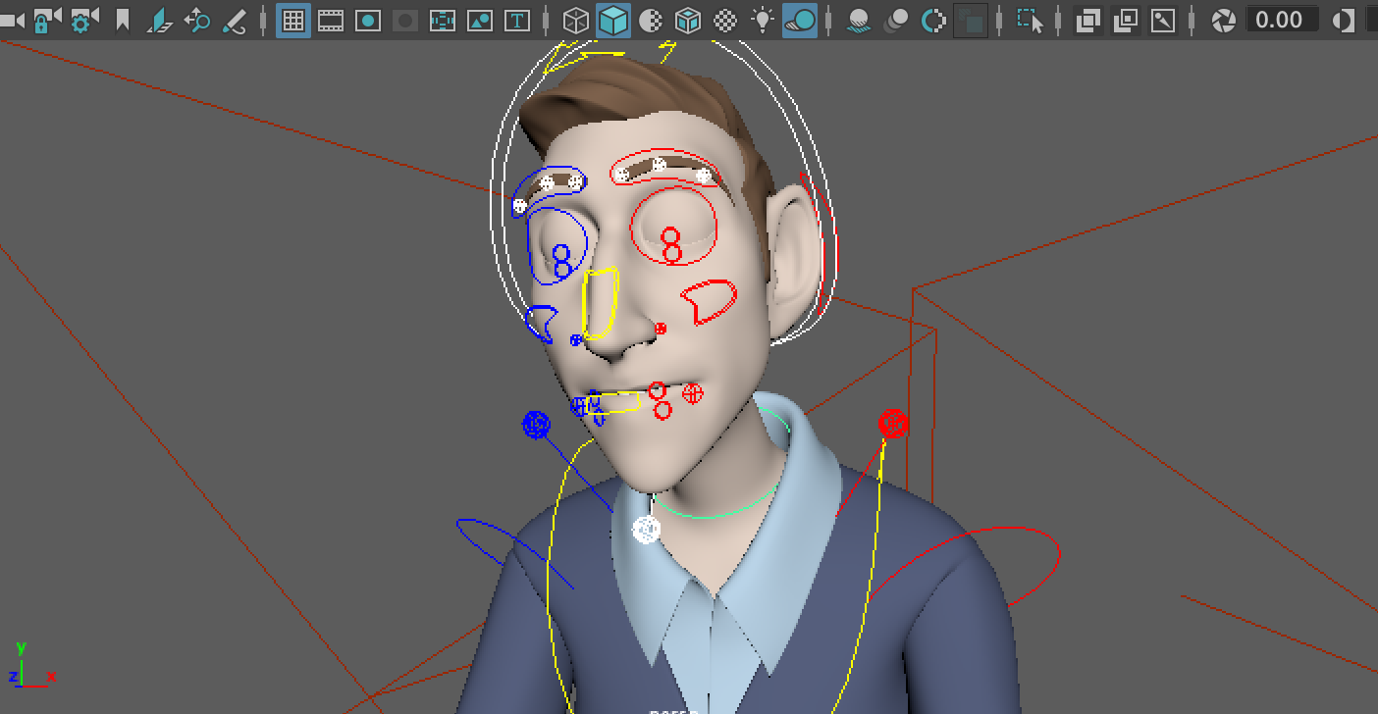Enable the 2D Pan/Zoom tool icon
The height and width of the screenshot is (714, 1378).
pos(197,20)
